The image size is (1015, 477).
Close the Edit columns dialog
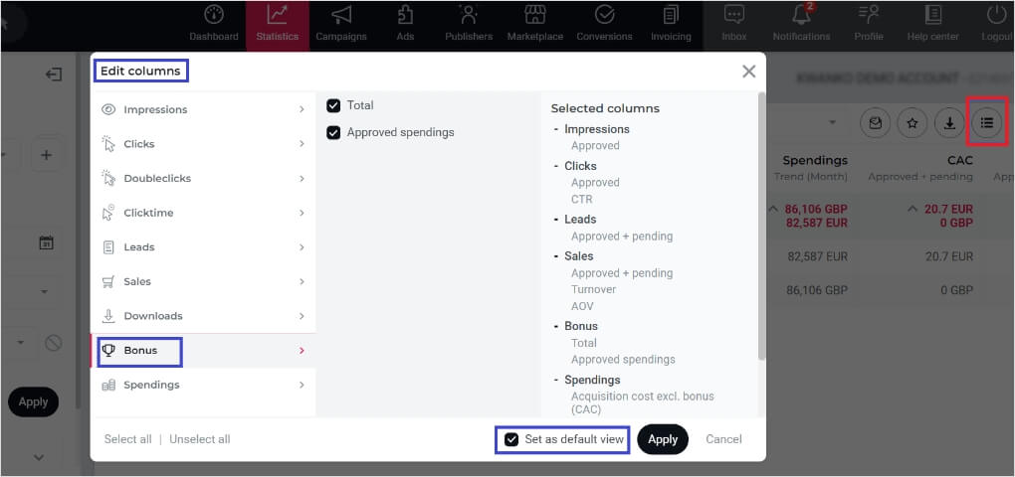coord(748,72)
